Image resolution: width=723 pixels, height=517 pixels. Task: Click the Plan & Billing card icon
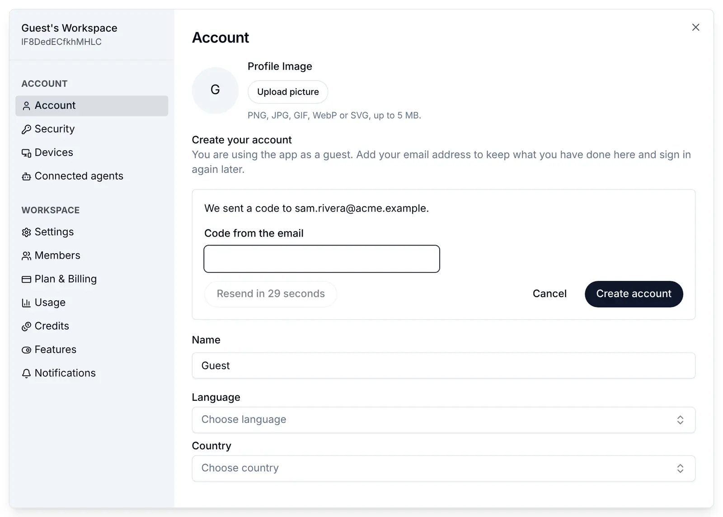click(x=26, y=279)
